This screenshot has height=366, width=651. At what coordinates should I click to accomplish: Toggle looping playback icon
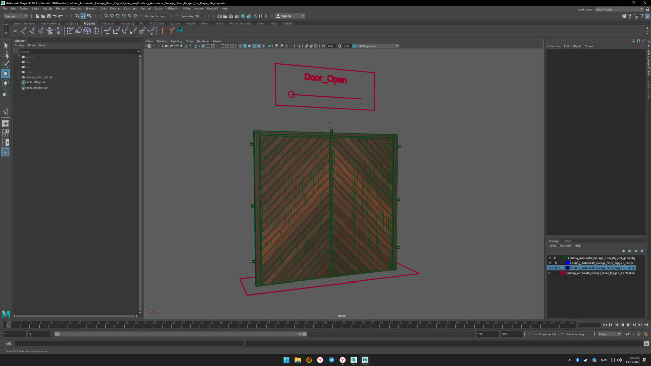point(627,334)
